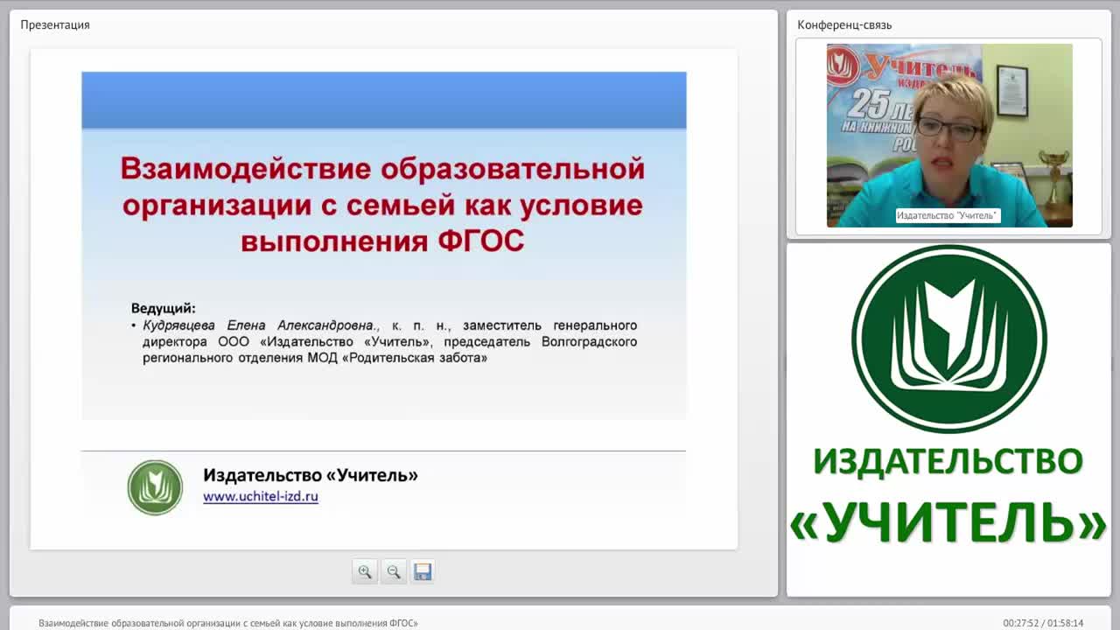
Task: Click the Ведущий: heading on the slide
Action: [x=164, y=308]
